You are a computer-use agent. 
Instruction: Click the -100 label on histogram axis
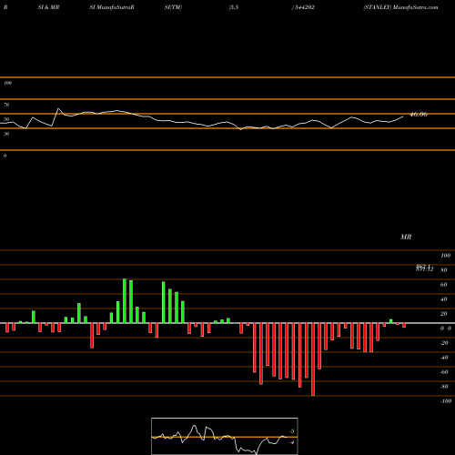pyautogui.click(x=446, y=401)
